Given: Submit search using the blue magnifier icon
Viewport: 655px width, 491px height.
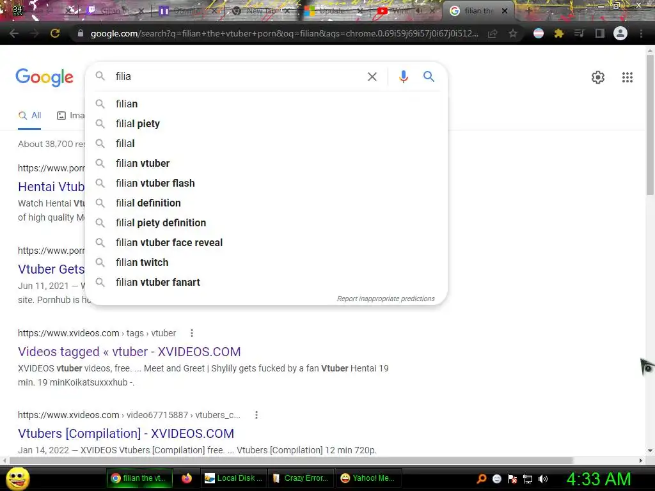Looking at the screenshot, I should [x=429, y=77].
